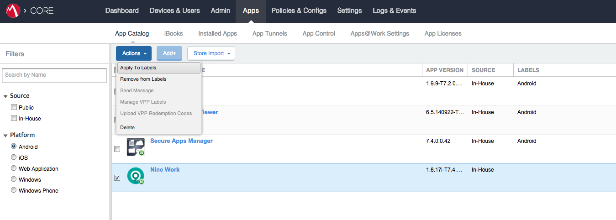Choose Apply To Labels from menu
Screen dimensions: 616x220
click(x=158, y=68)
